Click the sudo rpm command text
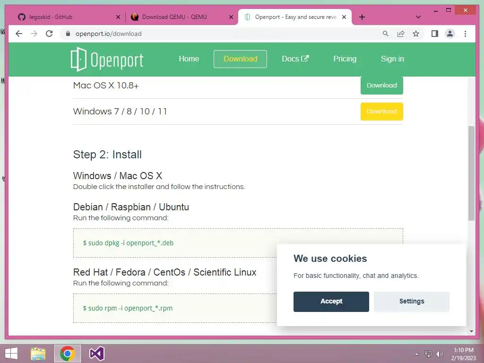 click(x=128, y=308)
